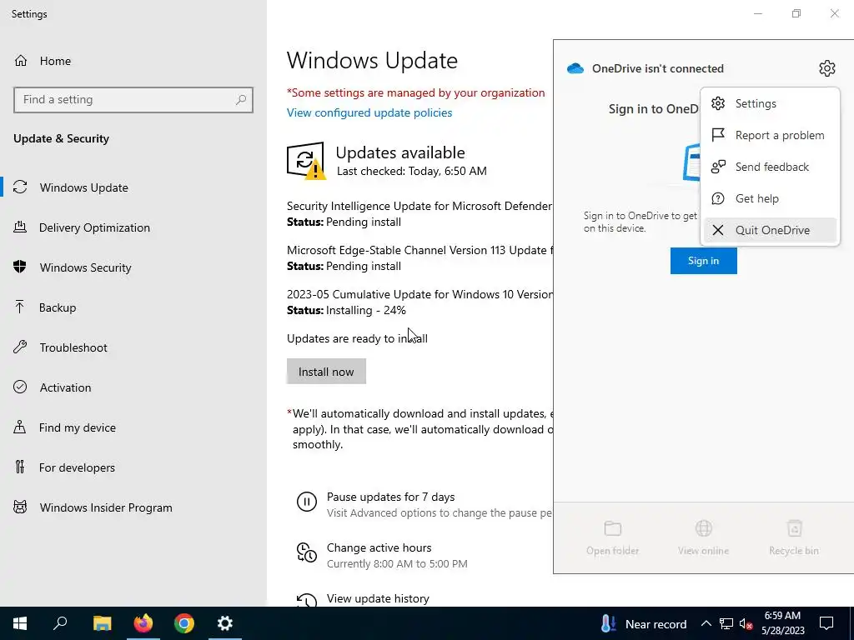
Task: Click the Settings gear on the taskbar
Action: (x=225, y=623)
